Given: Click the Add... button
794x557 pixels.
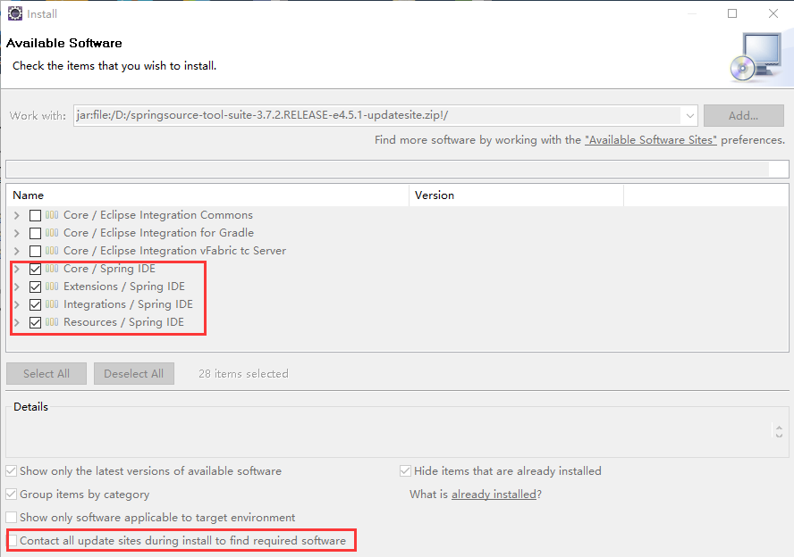Looking at the screenshot, I should pos(743,116).
